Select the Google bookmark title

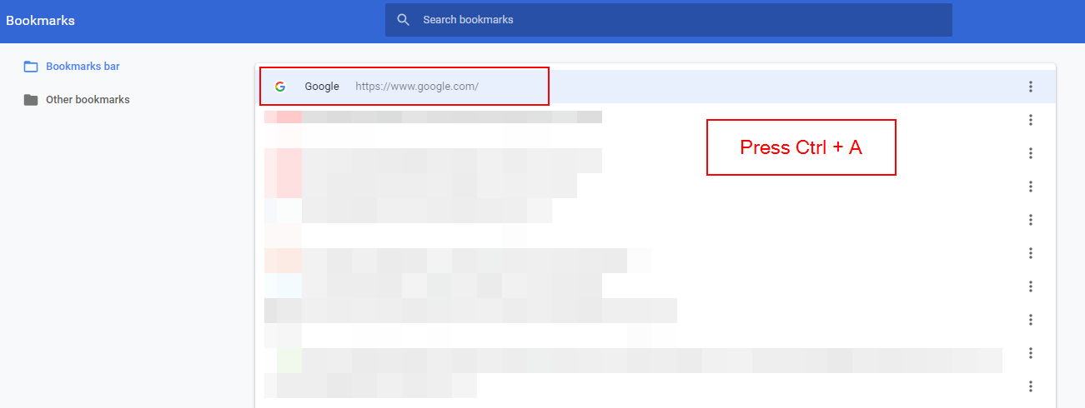(322, 87)
